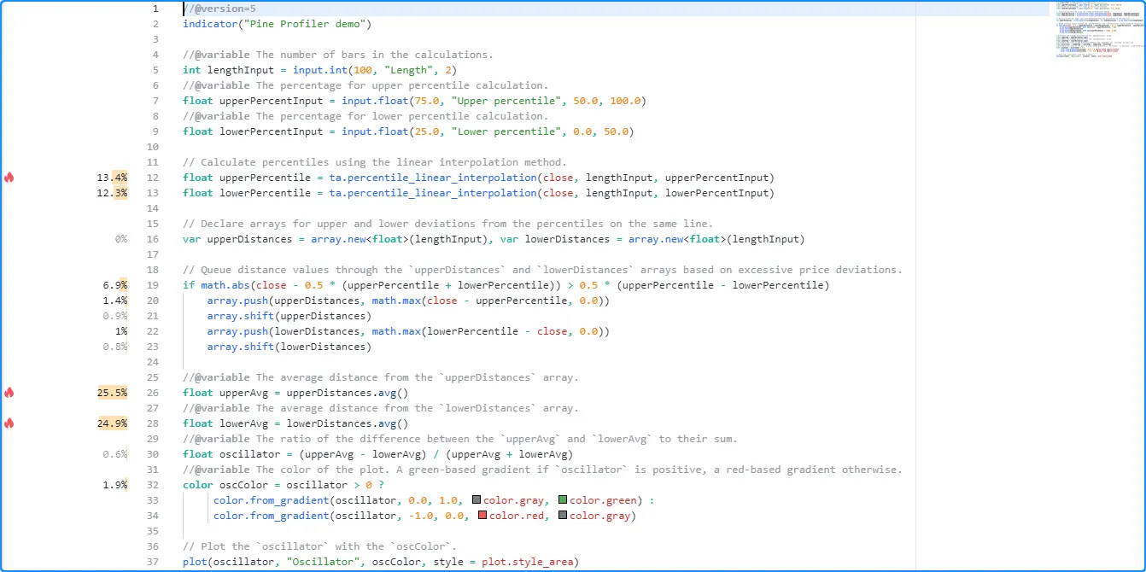1146x572 pixels.
Task: Select the flame icon at line 28
Action: pyautogui.click(x=9, y=423)
